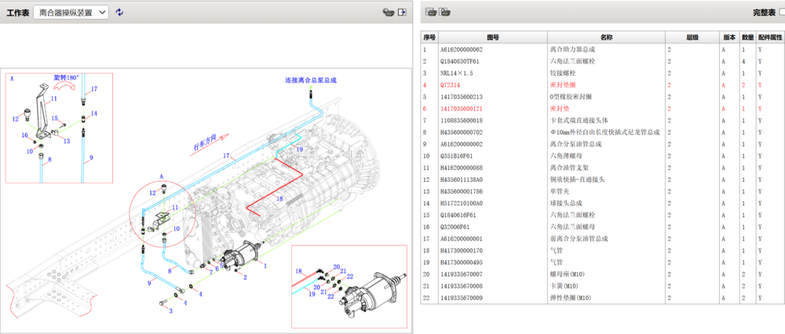The width and height of the screenshot is (785, 334).
Task: Select the 离合助力器总成 row
Action: tap(571, 49)
